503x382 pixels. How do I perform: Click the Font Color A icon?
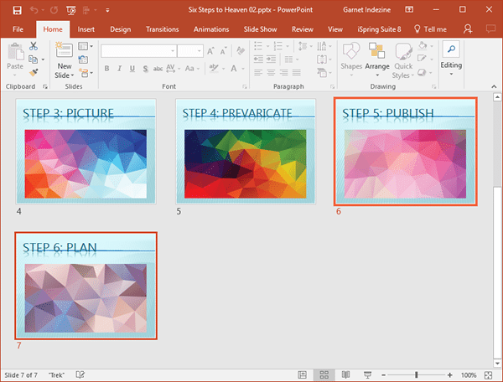coord(234,69)
